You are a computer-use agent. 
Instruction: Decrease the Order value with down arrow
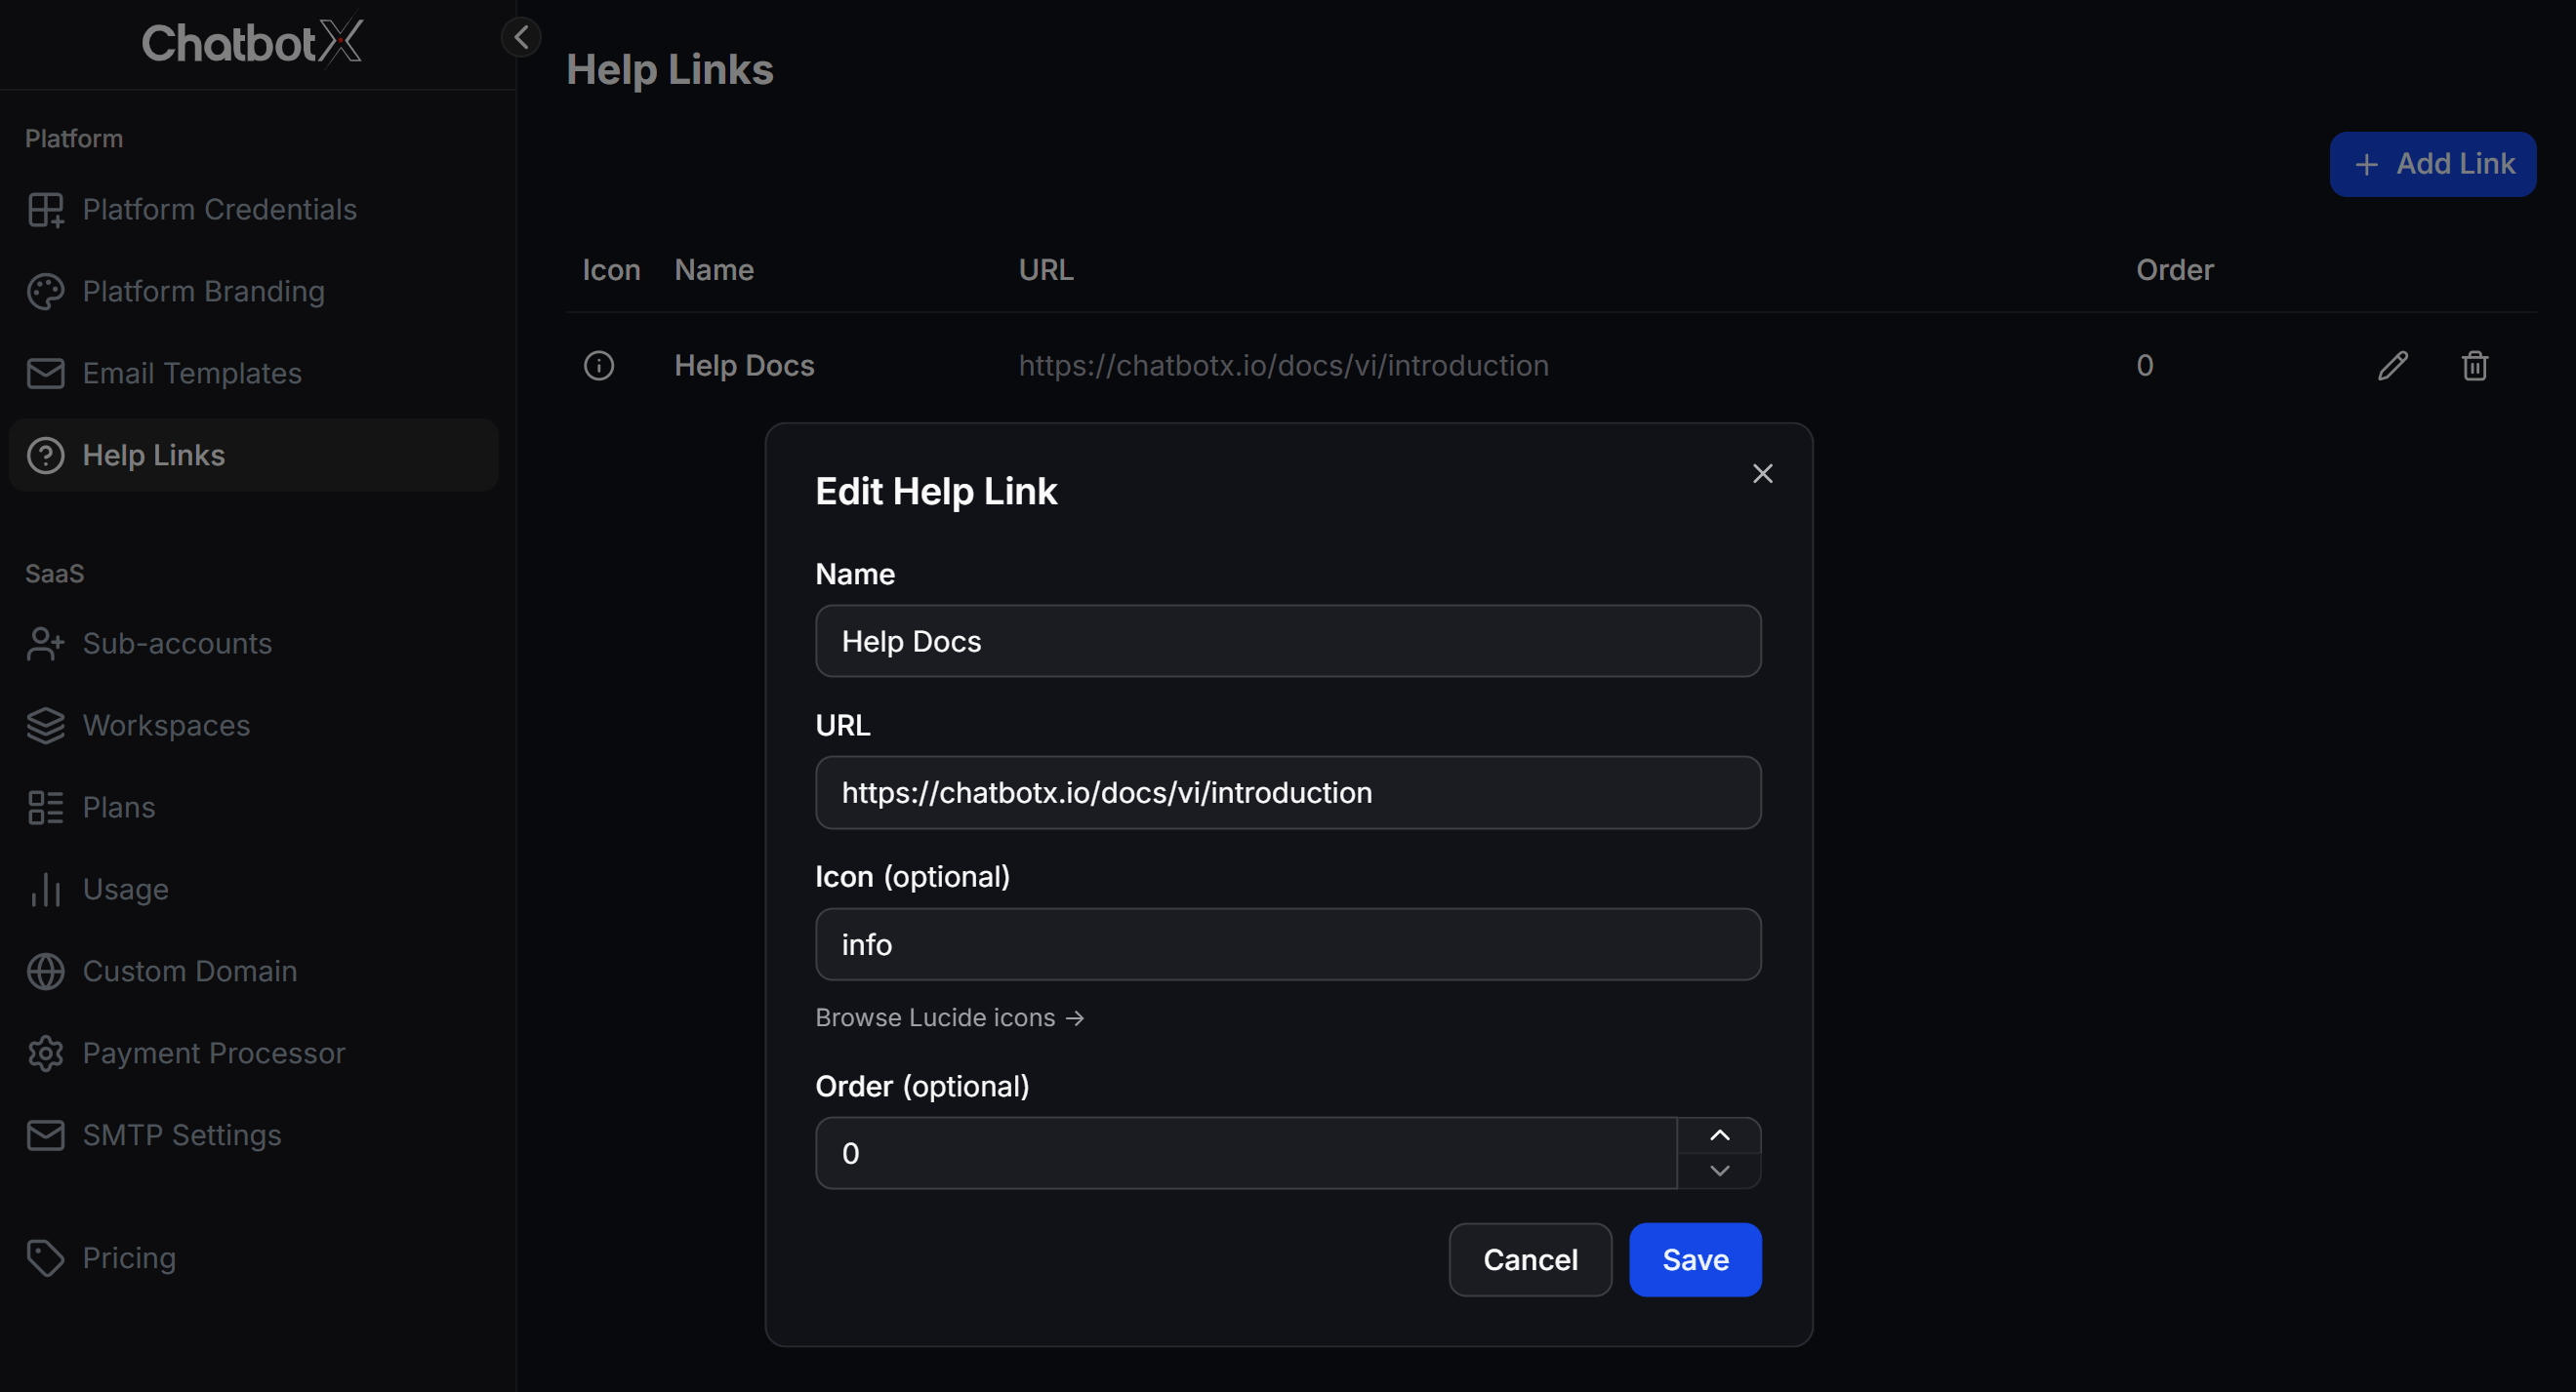click(x=1720, y=1172)
